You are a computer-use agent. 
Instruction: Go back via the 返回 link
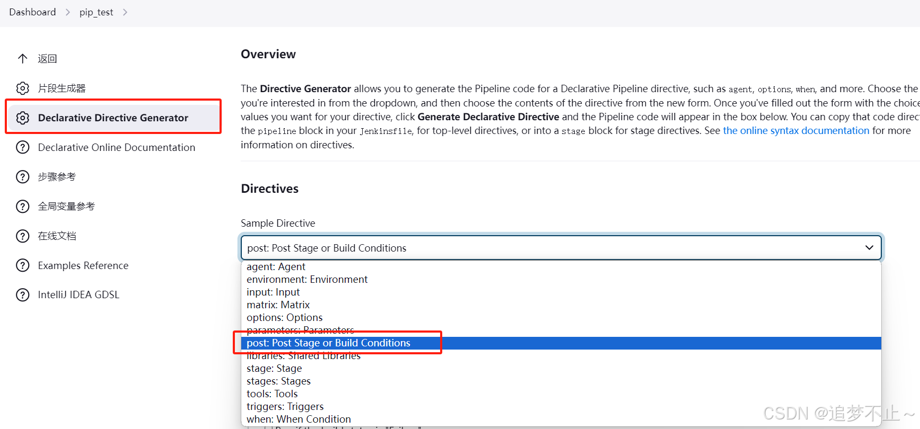coord(47,59)
